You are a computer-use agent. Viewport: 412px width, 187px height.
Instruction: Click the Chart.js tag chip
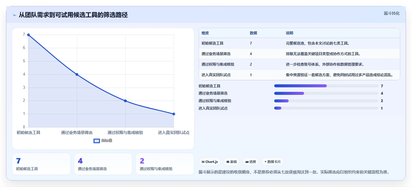pos(210,162)
